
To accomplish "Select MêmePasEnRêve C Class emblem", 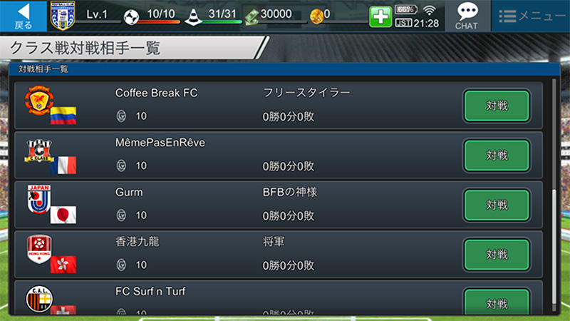I will [x=39, y=151].
